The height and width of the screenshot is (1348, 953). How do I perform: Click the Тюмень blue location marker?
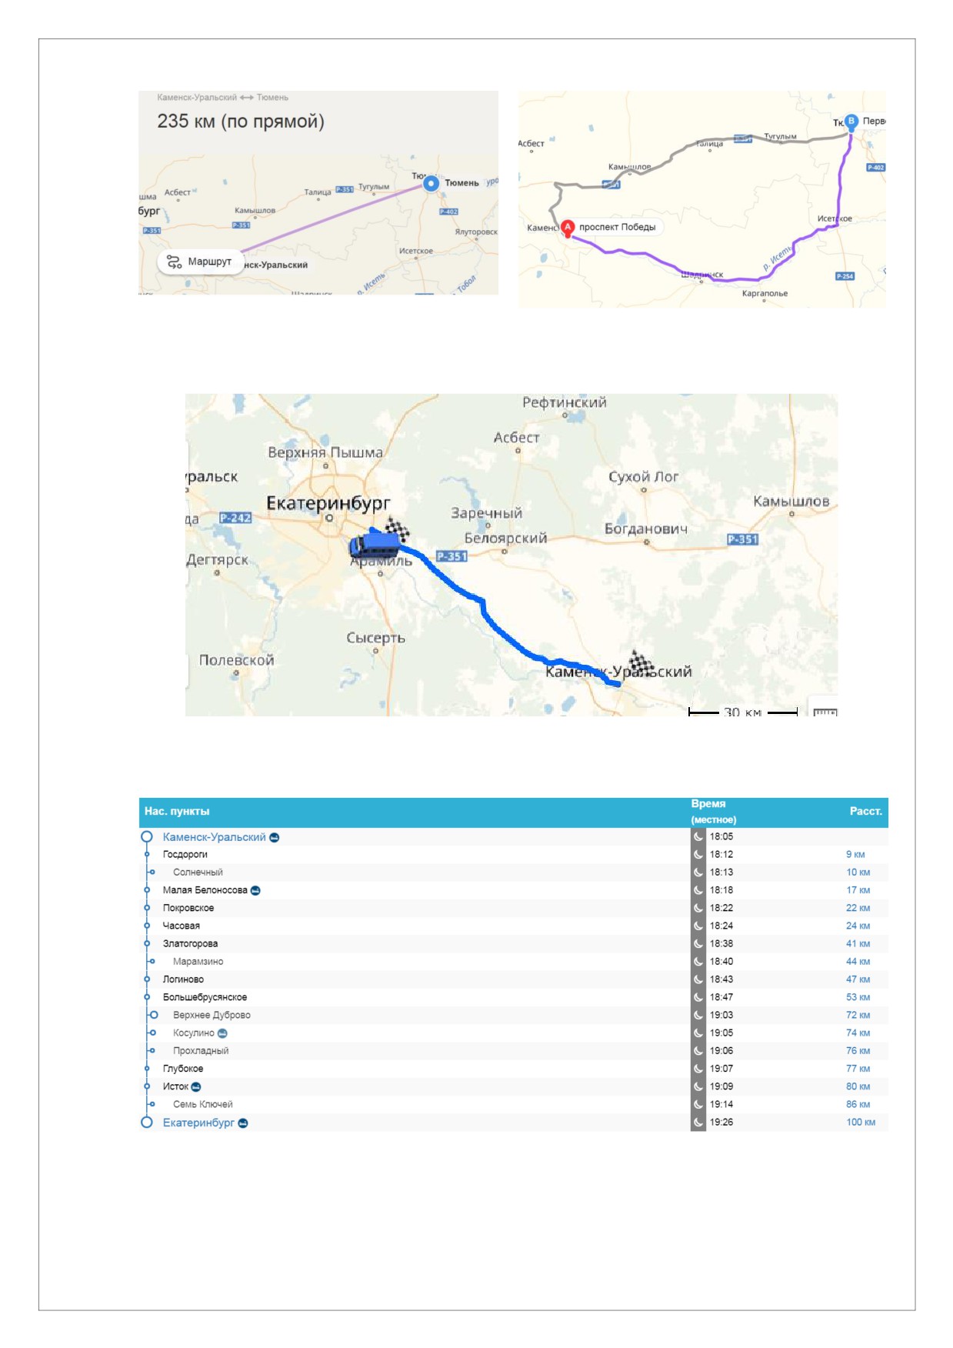[431, 183]
